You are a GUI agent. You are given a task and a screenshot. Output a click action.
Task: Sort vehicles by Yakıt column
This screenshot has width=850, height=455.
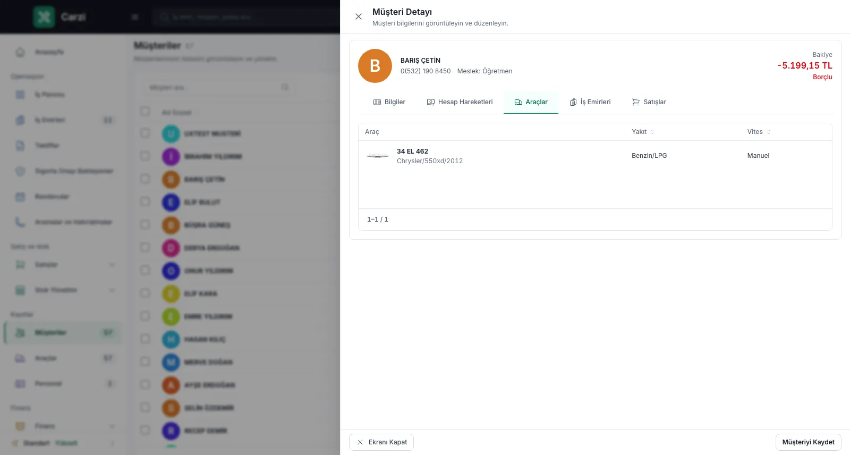click(x=643, y=132)
